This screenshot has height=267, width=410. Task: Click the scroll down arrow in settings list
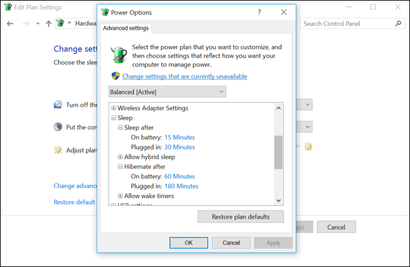(278, 201)
